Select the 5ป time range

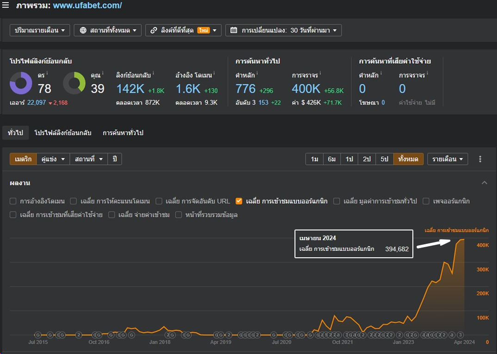[x=385, y=159]
